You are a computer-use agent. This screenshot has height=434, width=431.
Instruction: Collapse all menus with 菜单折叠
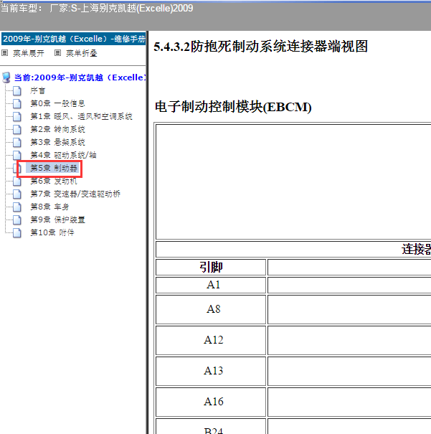point(82,53)
